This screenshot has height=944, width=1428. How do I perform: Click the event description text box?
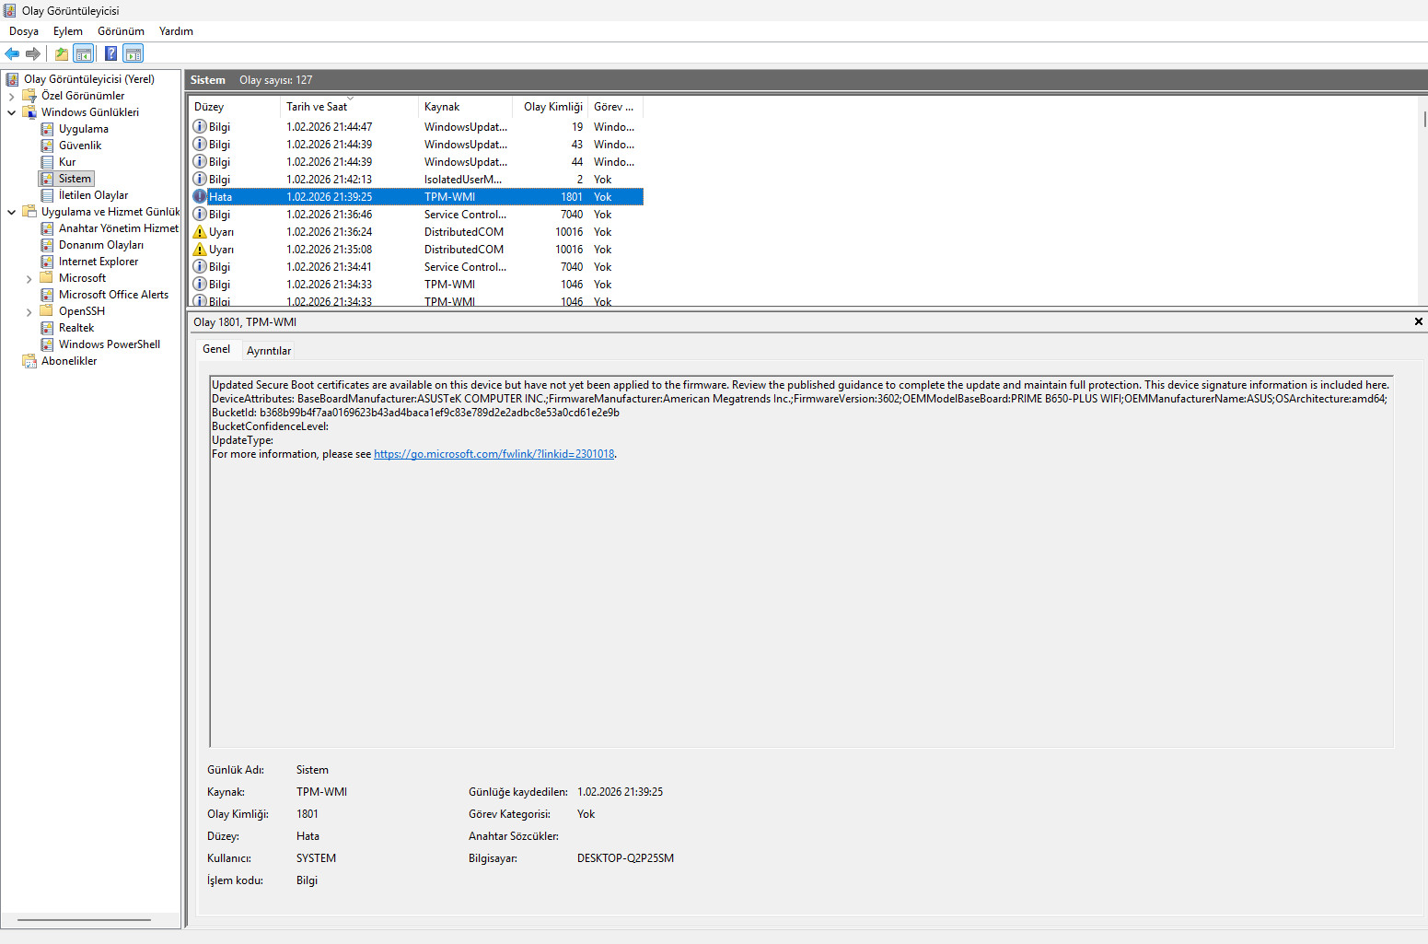pos(801,562)
